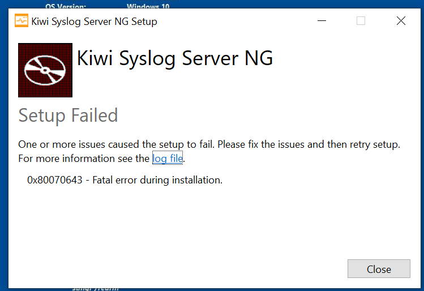Click the large "Kiwi Syslog Server NG" heading

pos(174,59)
